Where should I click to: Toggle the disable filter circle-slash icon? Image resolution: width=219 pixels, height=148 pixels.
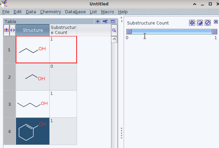coord(207,23)
